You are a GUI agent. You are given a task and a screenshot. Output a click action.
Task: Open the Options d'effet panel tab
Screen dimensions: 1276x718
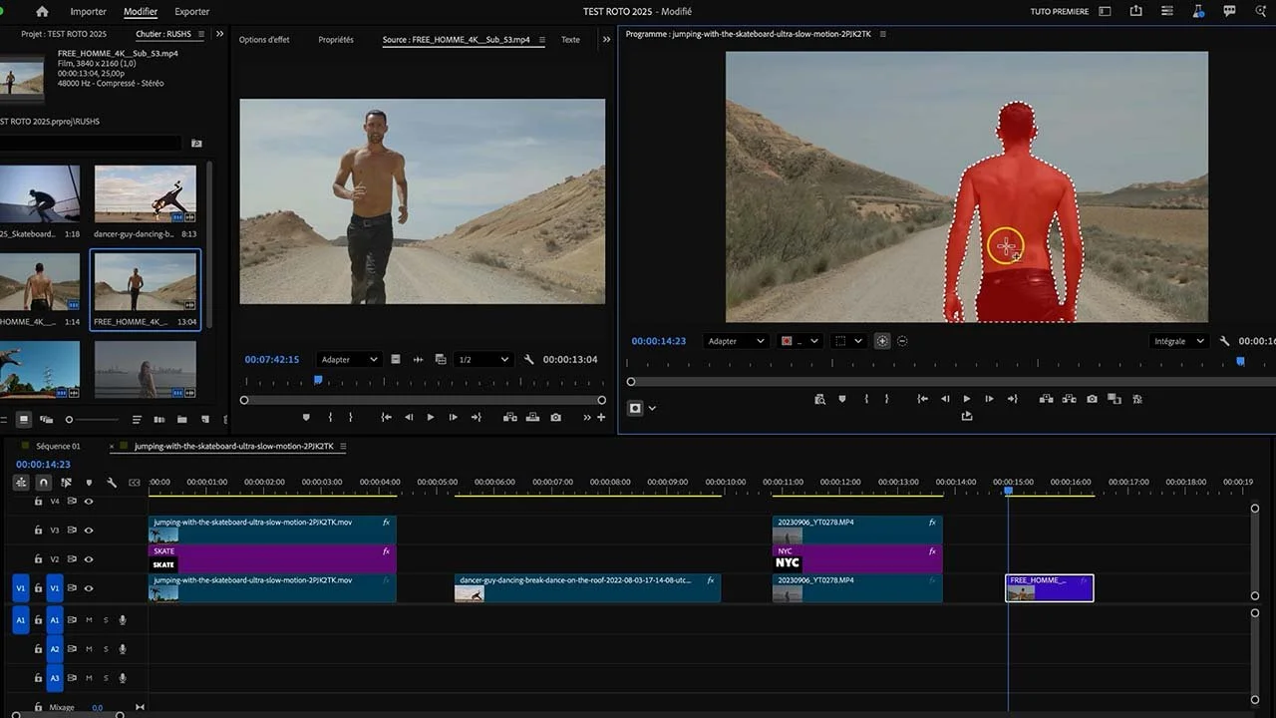coord(264,40)
